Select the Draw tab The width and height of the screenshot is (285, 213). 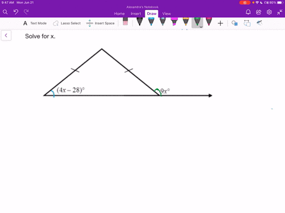(x=151, y=14)
